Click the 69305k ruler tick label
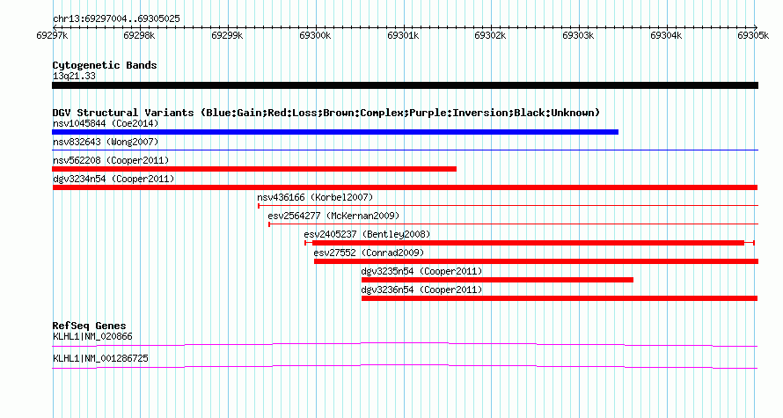 tap(754, 36)
